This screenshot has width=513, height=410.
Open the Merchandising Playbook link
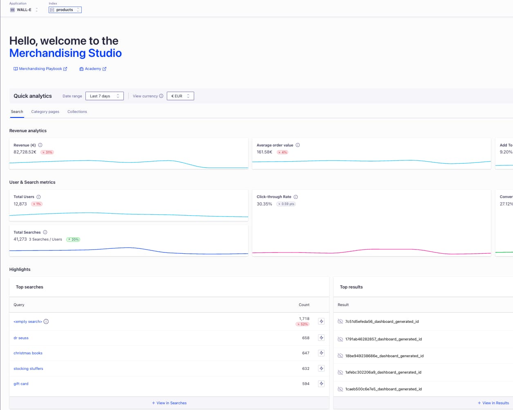point(40,69)
